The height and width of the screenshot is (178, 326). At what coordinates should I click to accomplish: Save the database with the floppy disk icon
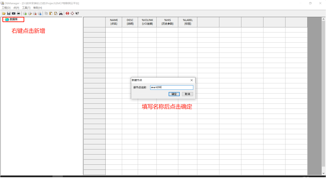9,13
